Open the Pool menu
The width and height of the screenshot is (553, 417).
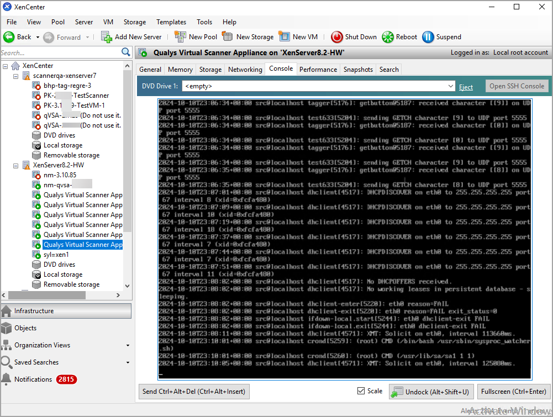point(58,22)
